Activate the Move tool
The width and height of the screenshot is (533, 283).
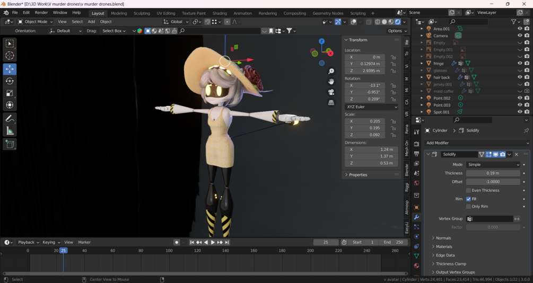coord(10,69)
